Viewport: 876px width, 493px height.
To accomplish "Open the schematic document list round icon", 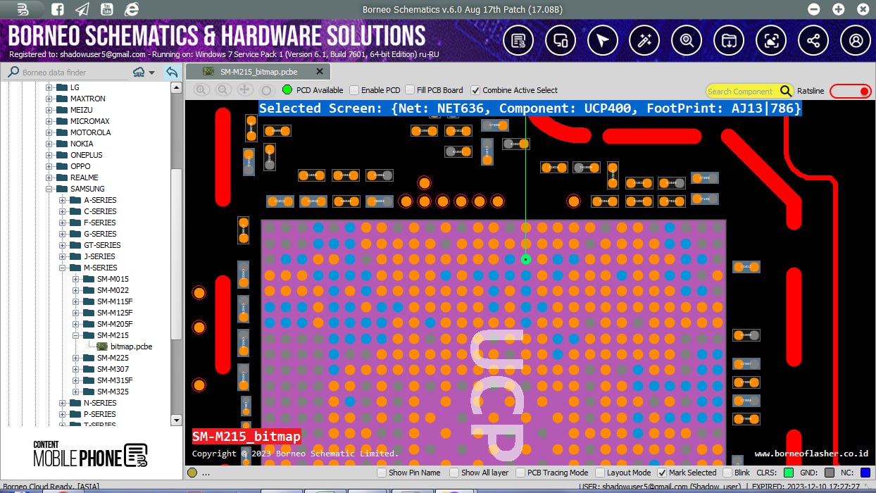I will pos(518,41).
